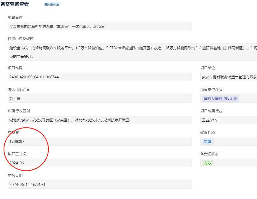Click the 备案证状态 label

click(209, 154)
